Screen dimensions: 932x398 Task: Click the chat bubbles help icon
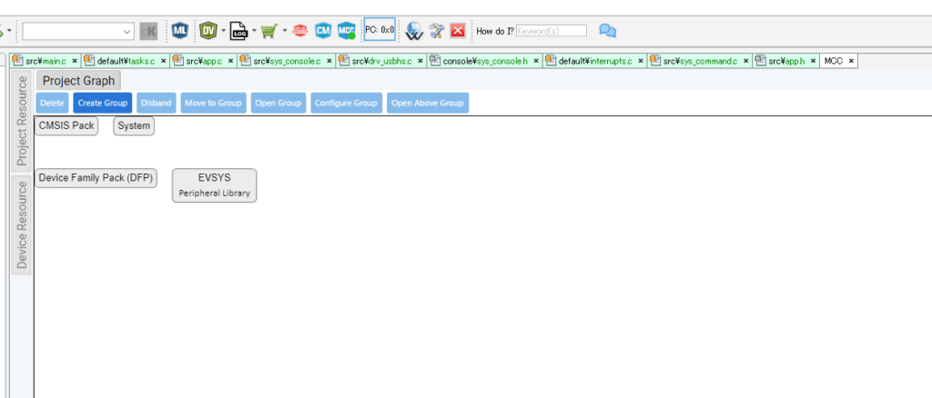coord(608,31)
